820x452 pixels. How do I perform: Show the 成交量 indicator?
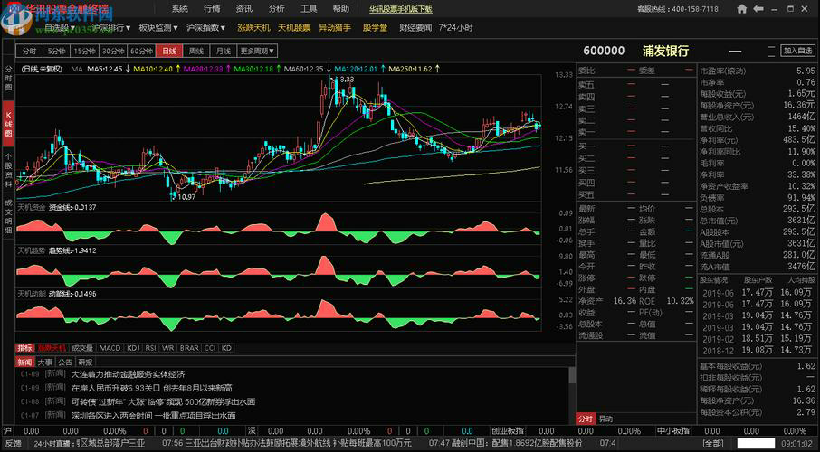pyautogui.click(x=82, y=347)
